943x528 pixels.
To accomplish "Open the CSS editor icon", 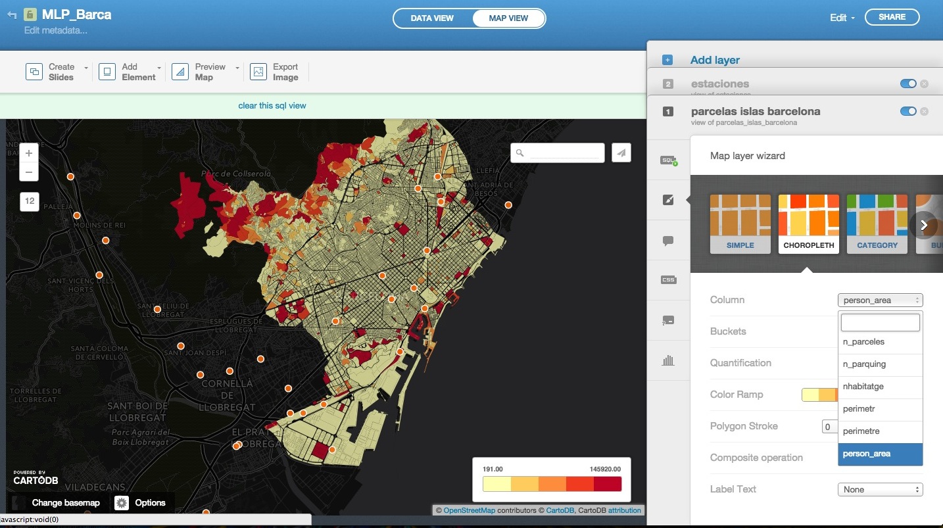I will coord(668,280).
